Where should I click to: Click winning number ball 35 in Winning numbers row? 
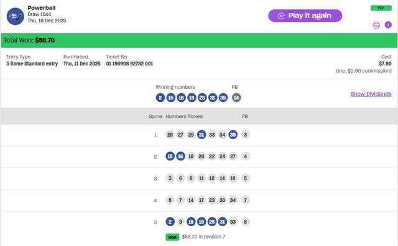pos(223,98)
